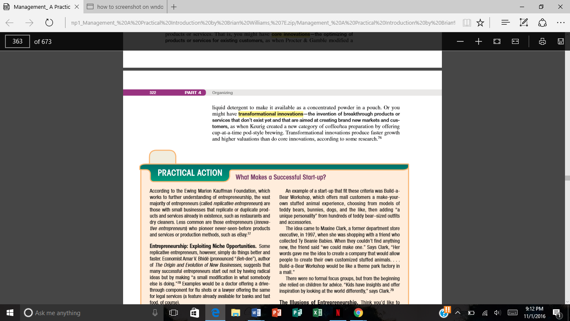570x321 pixels.
Task: Open the Action Center notifications icon
Action: [x=557, y=313]
